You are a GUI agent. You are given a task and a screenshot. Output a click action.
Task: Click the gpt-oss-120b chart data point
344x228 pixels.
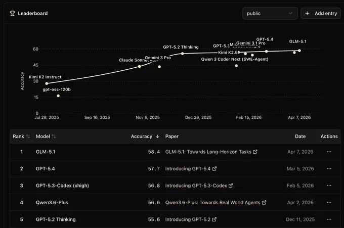58,96
